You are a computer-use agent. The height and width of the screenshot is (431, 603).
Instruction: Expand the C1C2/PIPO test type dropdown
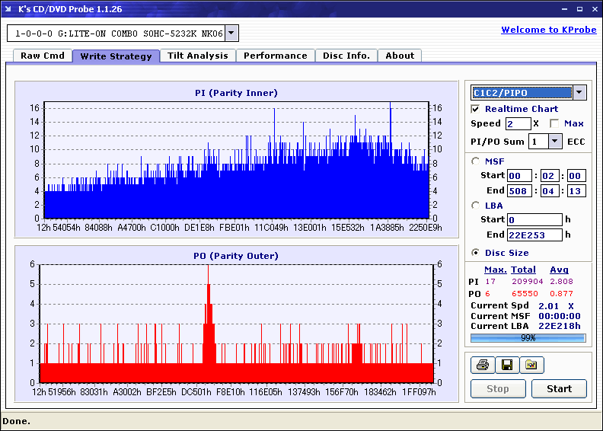(579, 93)
